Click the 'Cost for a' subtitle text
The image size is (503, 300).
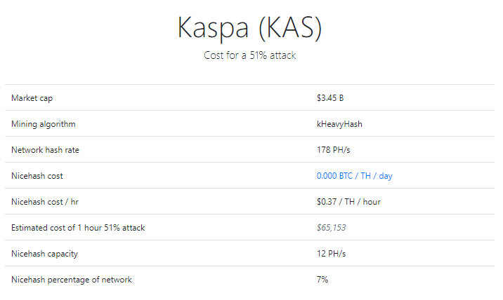point(226,55)
